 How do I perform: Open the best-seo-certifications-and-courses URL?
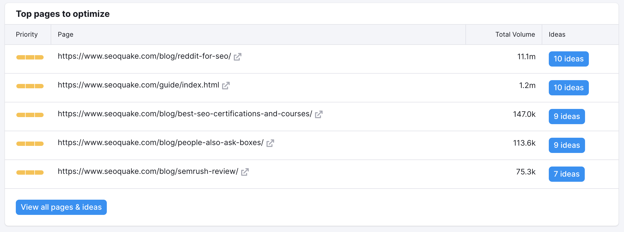(185, 114)
